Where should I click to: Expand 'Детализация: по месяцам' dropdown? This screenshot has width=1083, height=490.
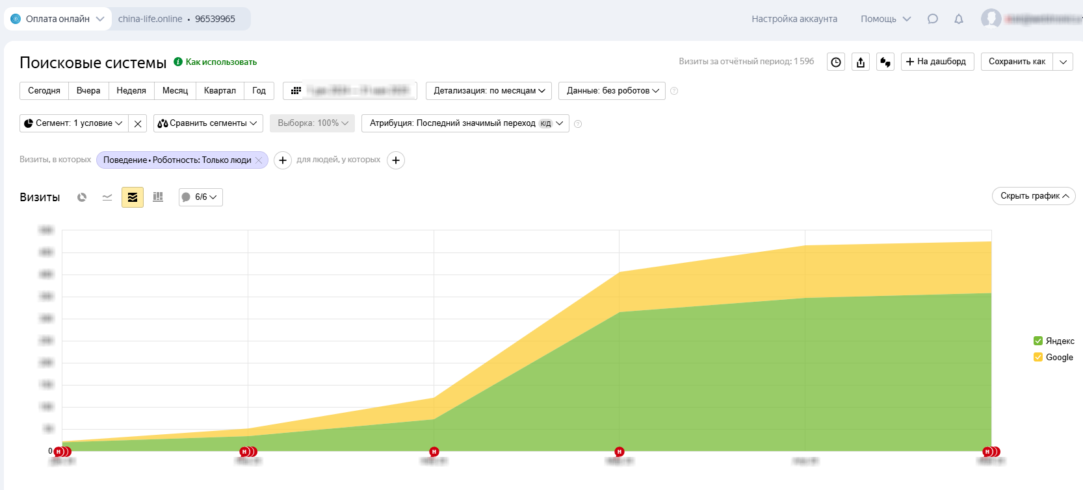(489, 91)
